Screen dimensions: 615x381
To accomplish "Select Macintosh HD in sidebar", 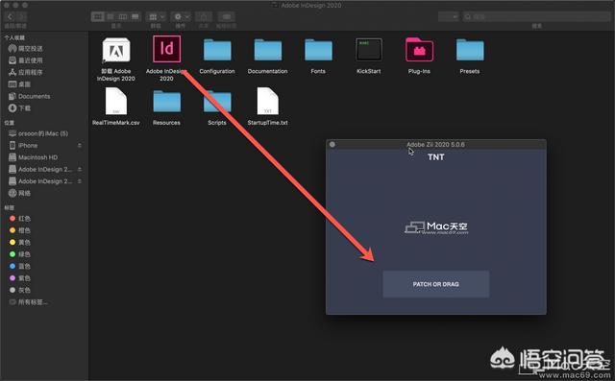I will (x=33, y=157).
